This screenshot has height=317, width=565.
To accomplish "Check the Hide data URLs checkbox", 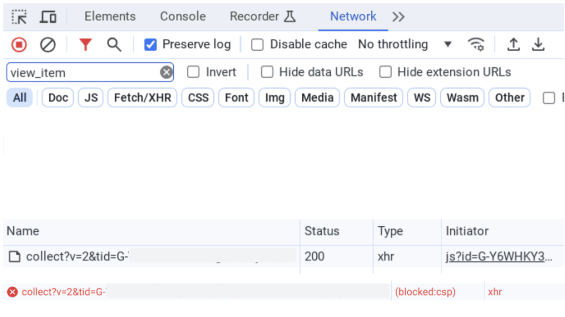I will 267,72.
